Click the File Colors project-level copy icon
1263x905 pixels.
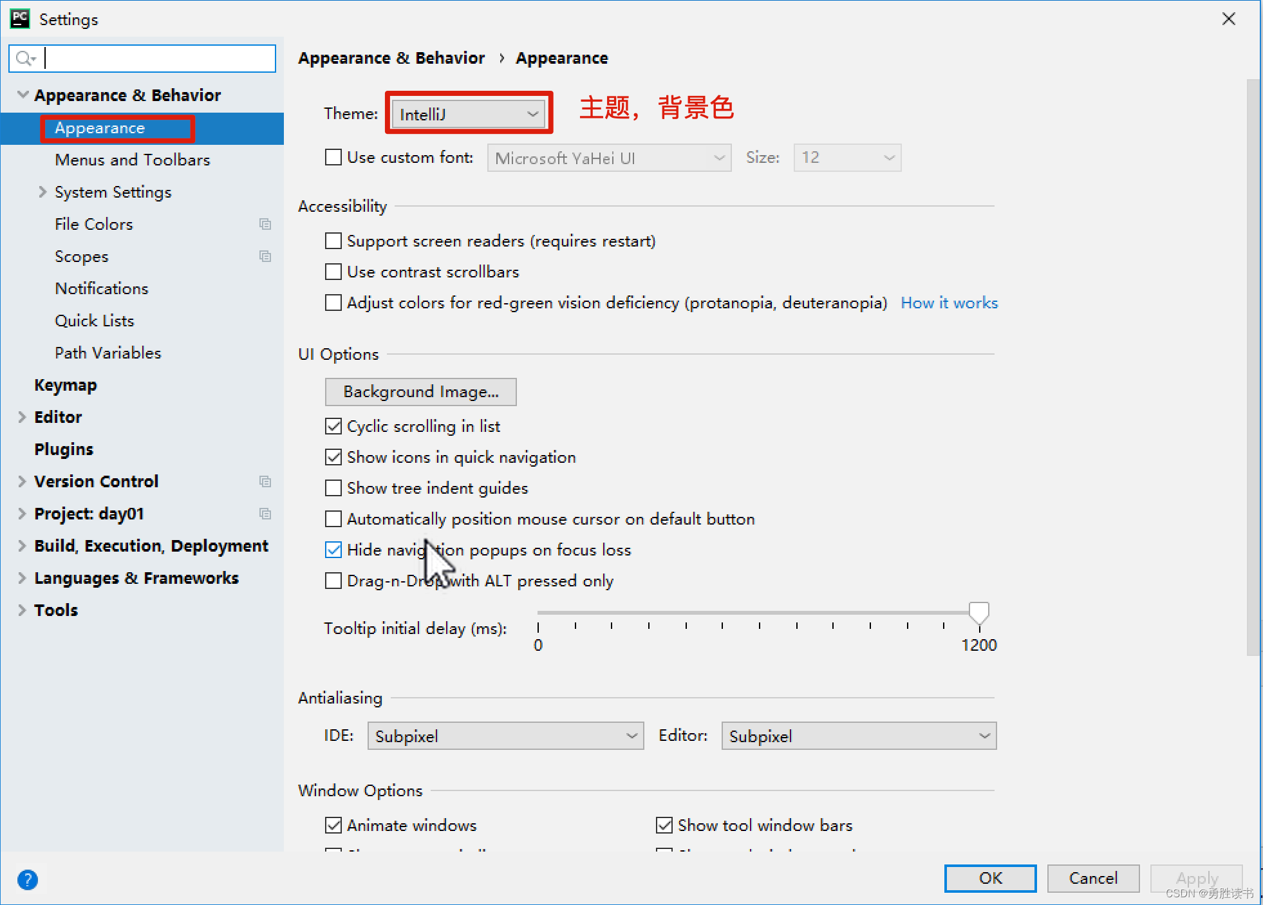[x=265, y=224]
